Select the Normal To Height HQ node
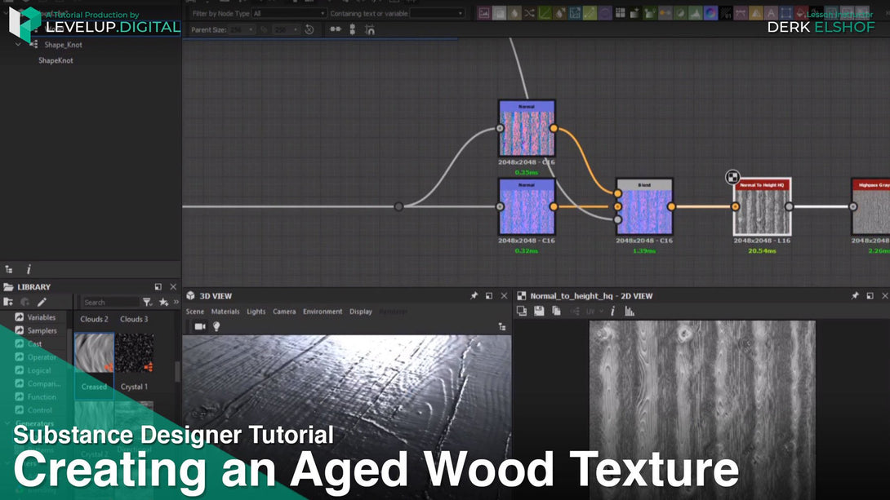The height and width of the screenshot is (500, 890). click(x=763, y=206)
